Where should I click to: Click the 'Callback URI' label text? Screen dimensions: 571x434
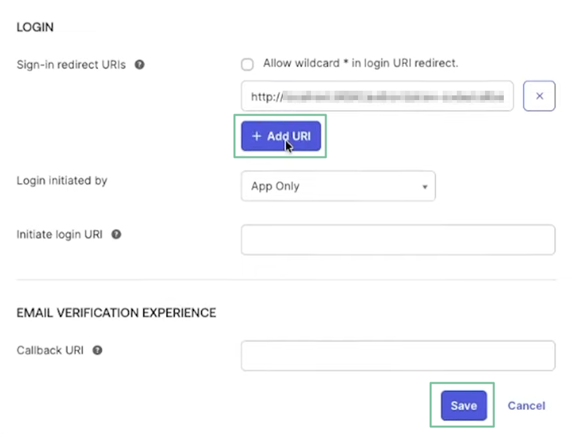click(50, 350)
